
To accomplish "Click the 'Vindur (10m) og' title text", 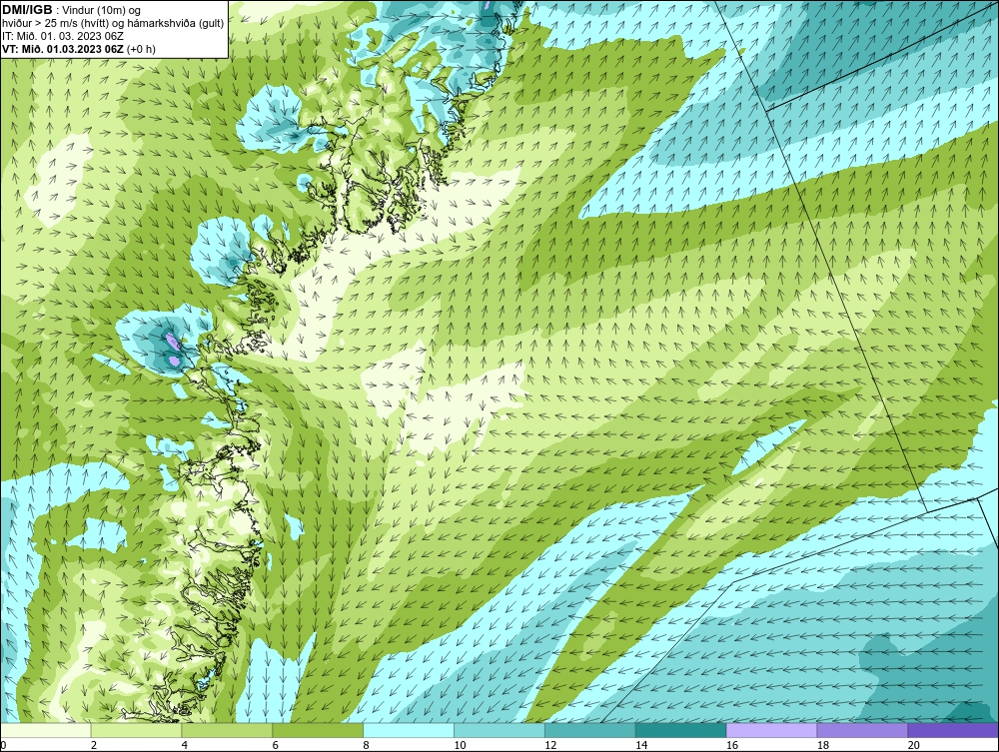I will pos(102,11).
